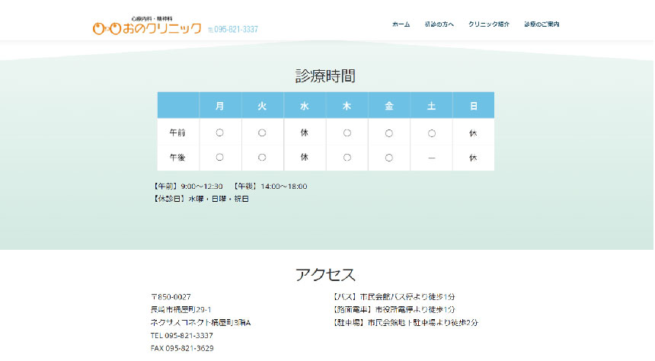Image resolution: width=655 pixels, height=361 pixels.
Task: Click the TEL 095-821-3337 line
Action: (182, 336)
